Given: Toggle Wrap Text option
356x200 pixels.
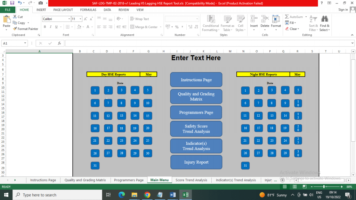Looking at the screenshot, I should point(140,19).
